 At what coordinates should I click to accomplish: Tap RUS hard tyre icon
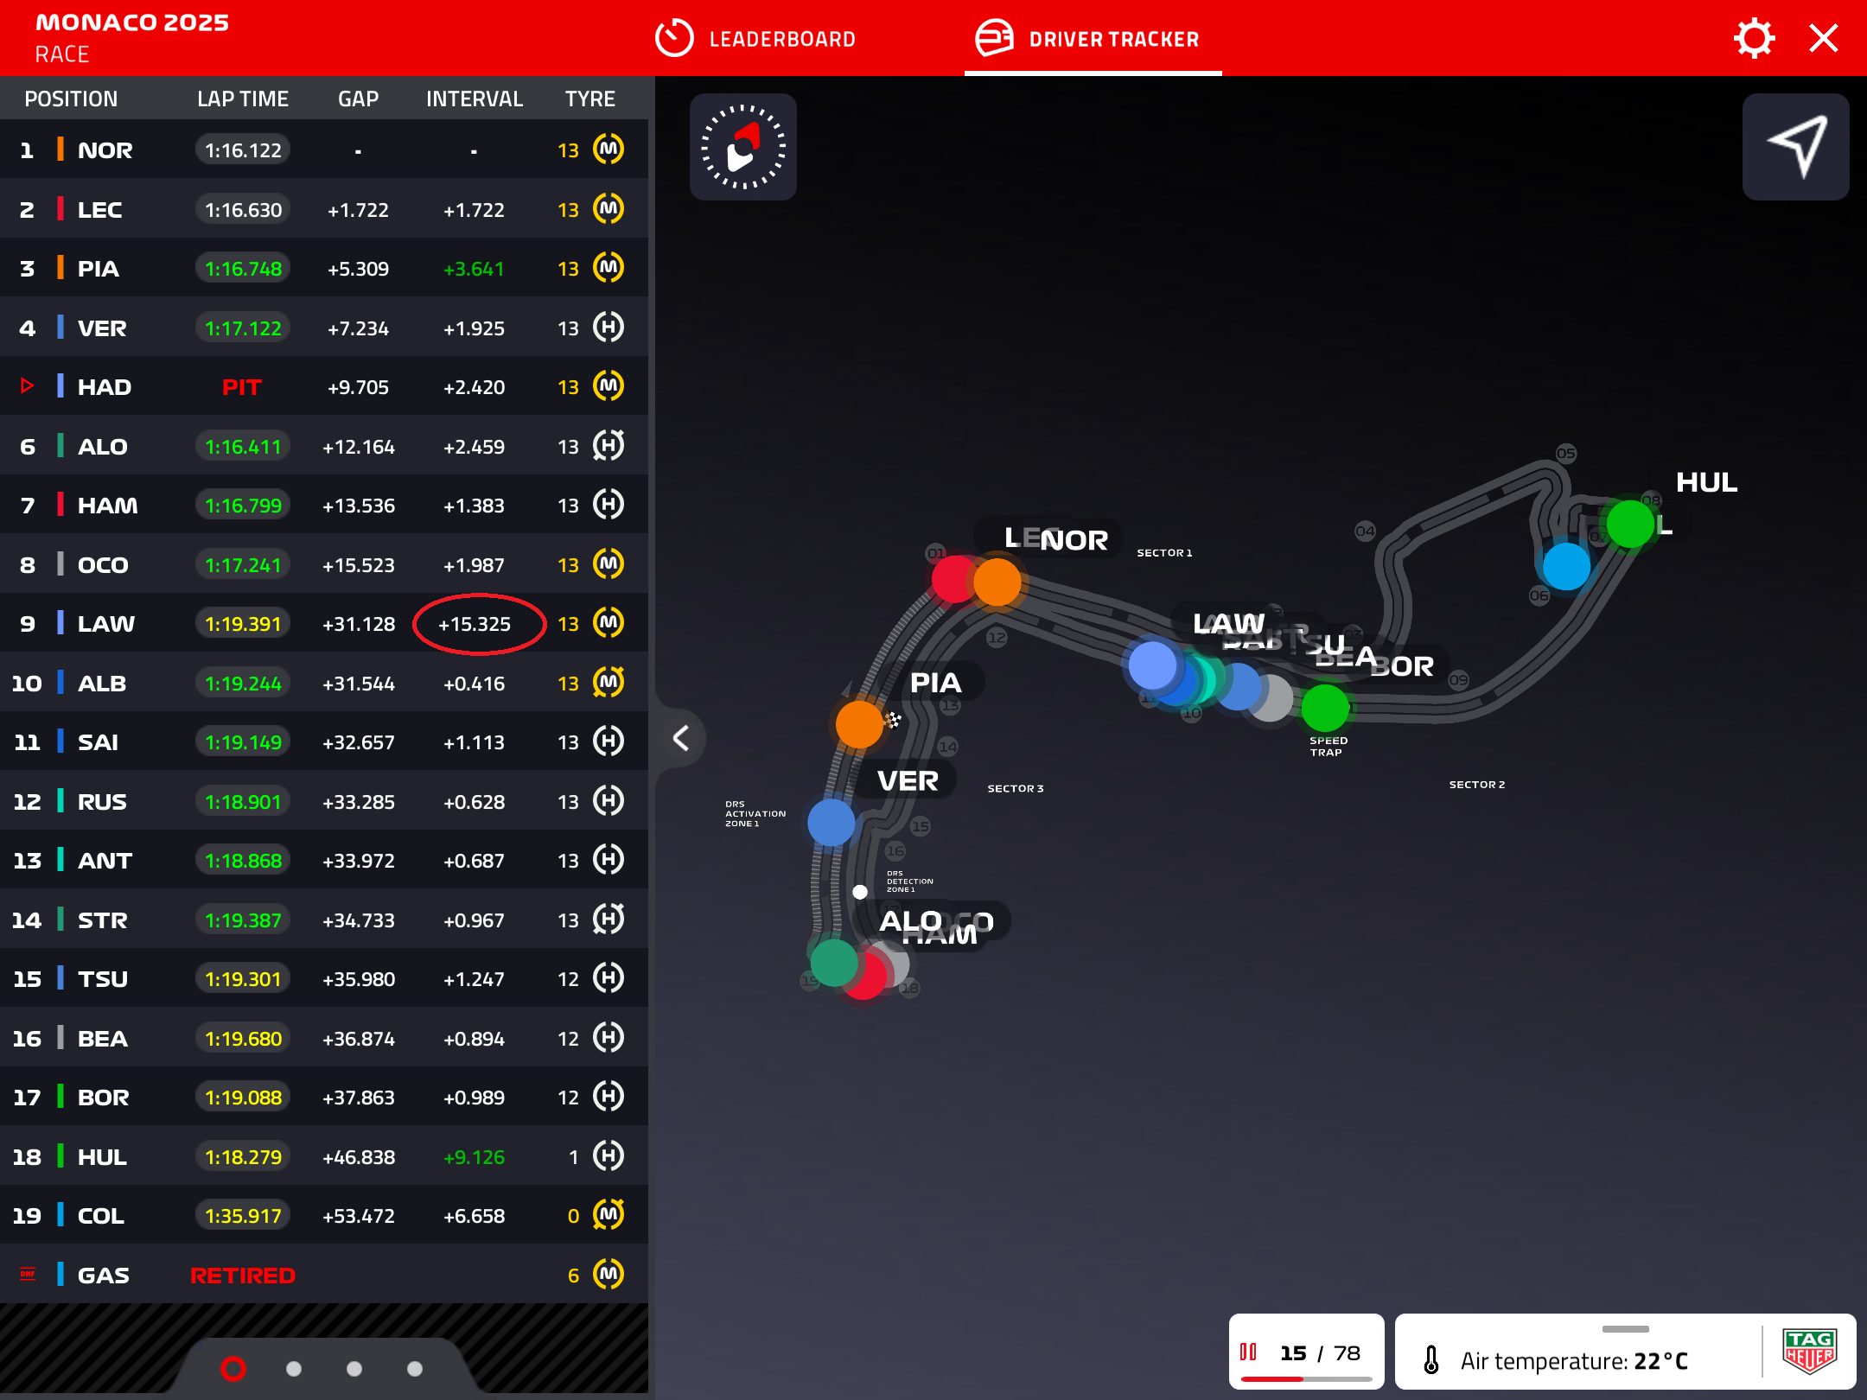(609, 801)
